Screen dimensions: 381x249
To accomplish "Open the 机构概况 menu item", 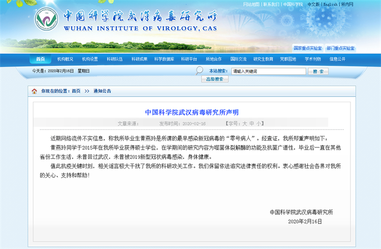I will pos(65,59).
